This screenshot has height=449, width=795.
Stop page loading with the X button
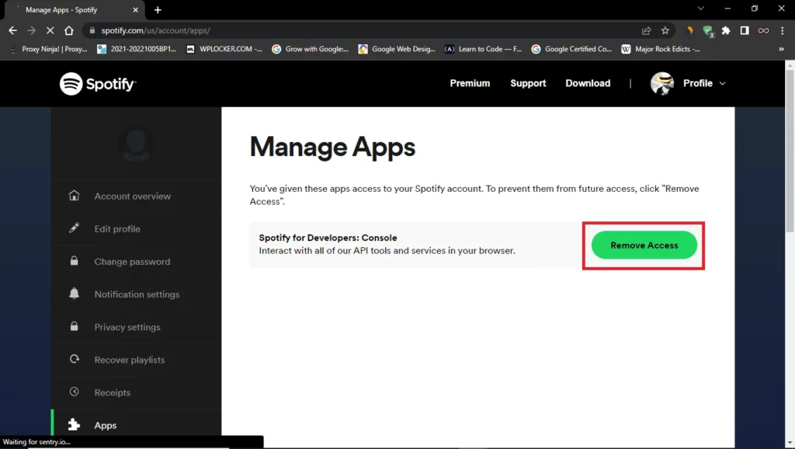(50, 30)
